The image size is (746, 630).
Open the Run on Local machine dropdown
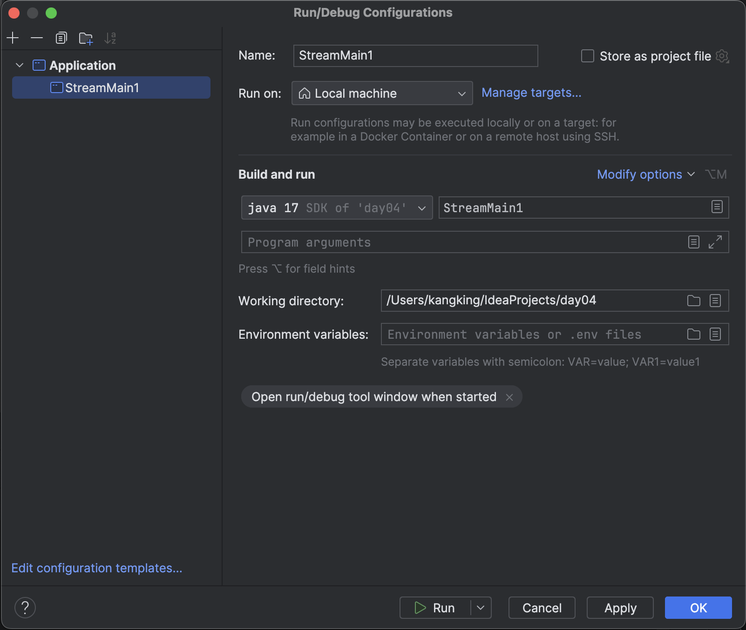point(382,93)
